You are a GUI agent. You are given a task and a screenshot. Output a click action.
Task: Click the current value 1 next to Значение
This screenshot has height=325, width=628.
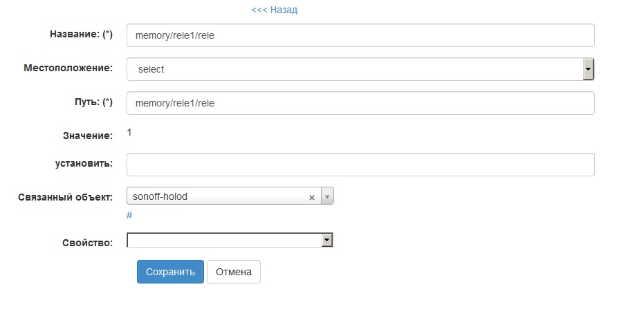coord(129,132)
